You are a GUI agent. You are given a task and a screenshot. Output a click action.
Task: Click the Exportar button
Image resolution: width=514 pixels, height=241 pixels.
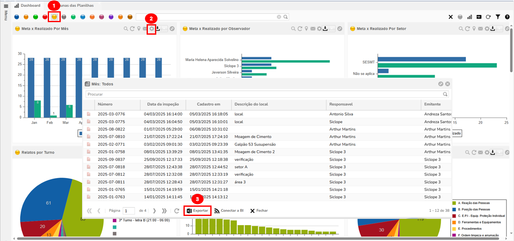tap(197, 211)
